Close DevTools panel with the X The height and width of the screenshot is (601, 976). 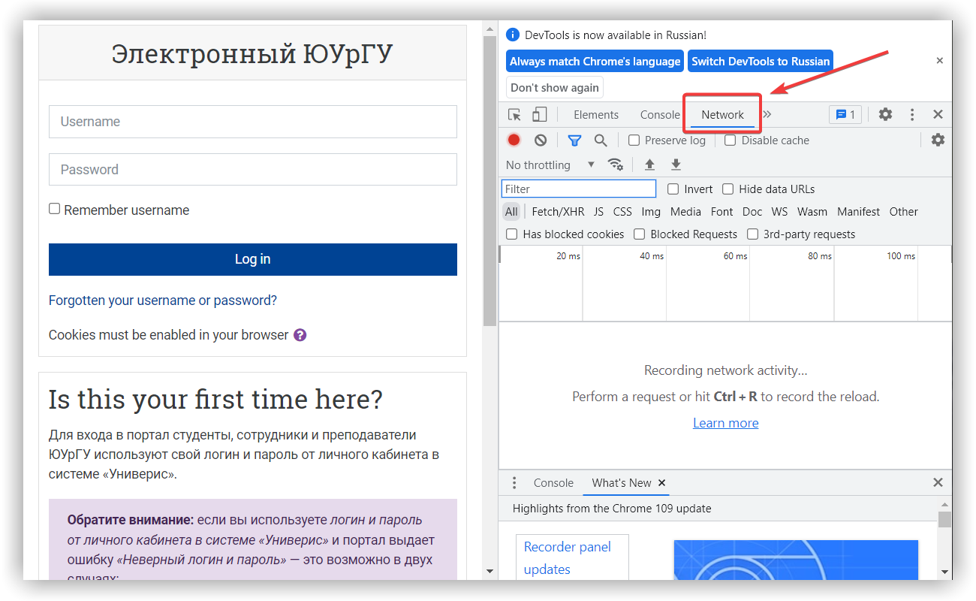[938, 114]
